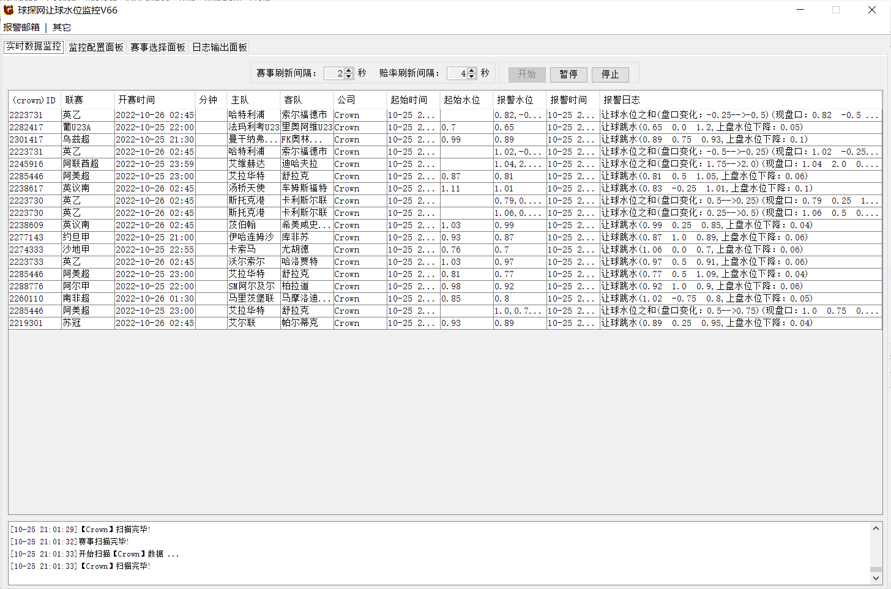Select row with ID 2223733

coord(445,262)
